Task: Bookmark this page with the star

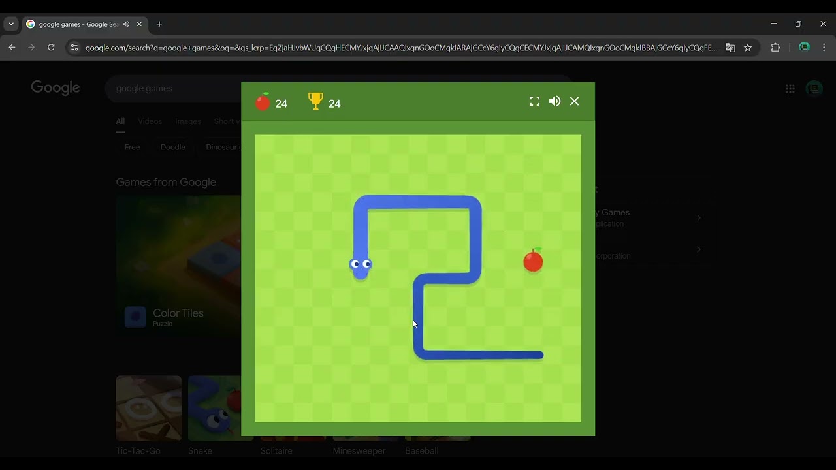Action: (748, 48)
